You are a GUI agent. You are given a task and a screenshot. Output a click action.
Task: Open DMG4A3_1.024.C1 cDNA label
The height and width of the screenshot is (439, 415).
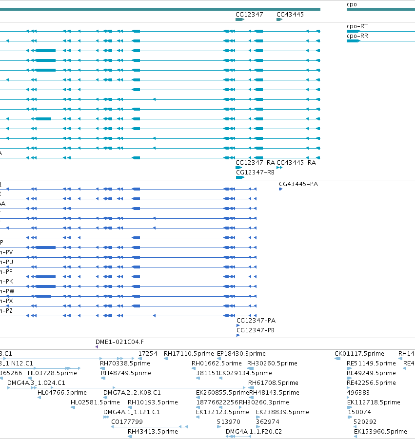pos(36,383)
